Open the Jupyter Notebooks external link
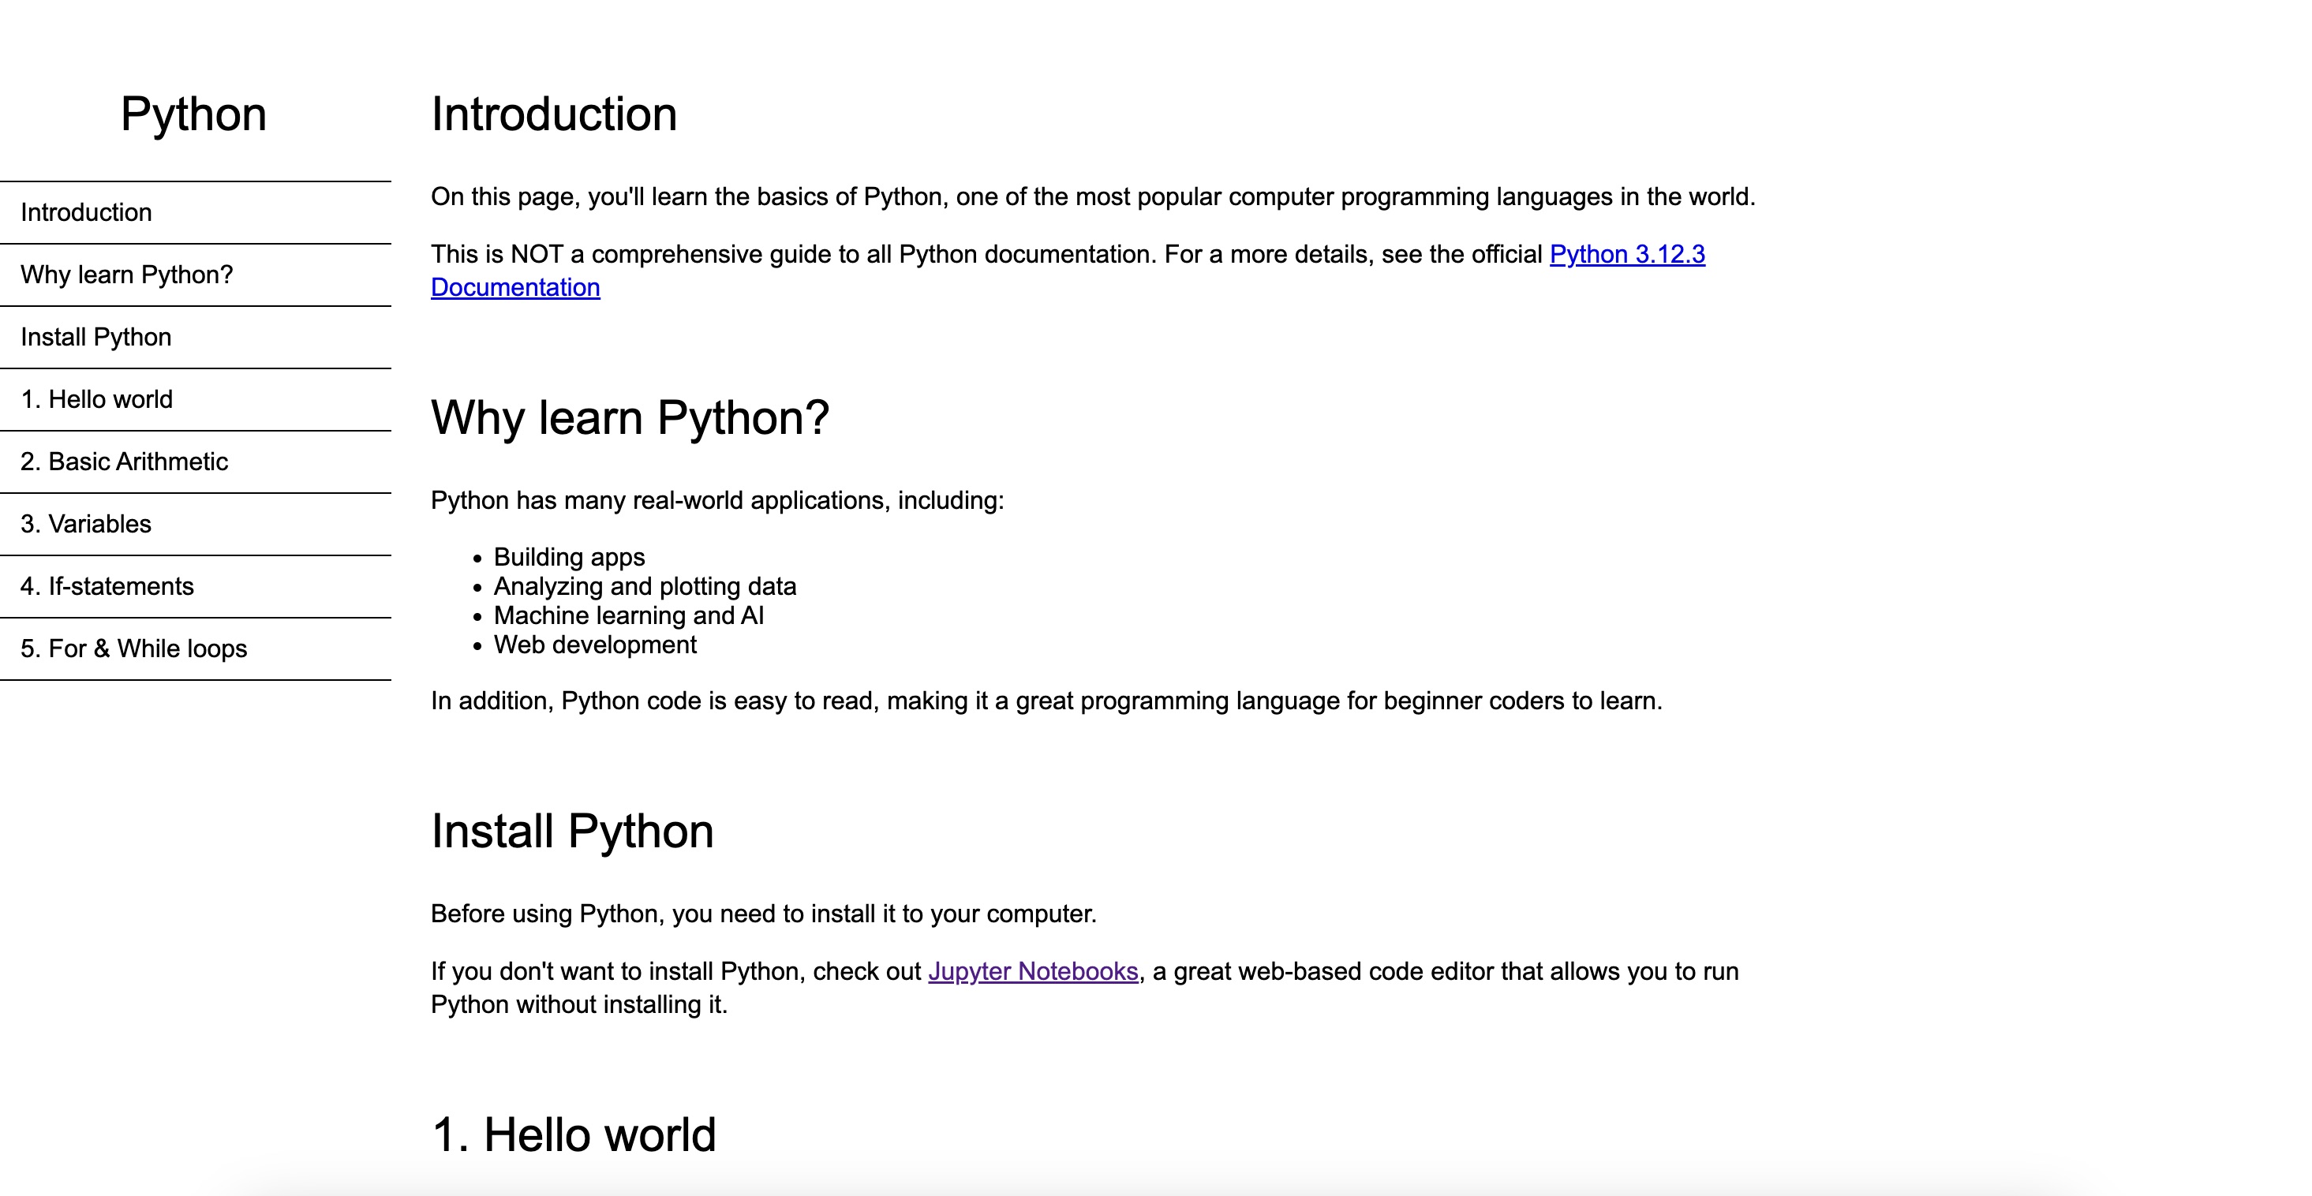Viewport: 2312px width, 1196px height. pos(1032,970)
